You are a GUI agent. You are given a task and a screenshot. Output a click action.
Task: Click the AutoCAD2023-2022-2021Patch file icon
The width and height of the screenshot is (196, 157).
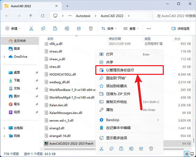(x=47, y=144)
